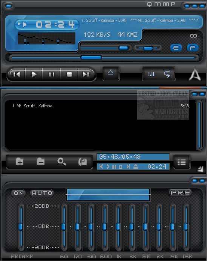Screen dimensions: 207x261
Task: Open the equalizer PRE presets menu
Action: coord(180,192)
